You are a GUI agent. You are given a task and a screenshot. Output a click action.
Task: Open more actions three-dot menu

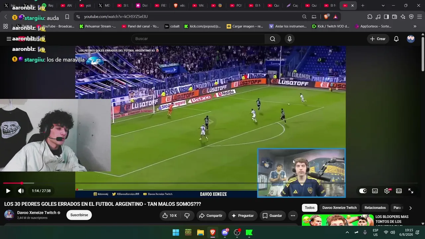293,216
